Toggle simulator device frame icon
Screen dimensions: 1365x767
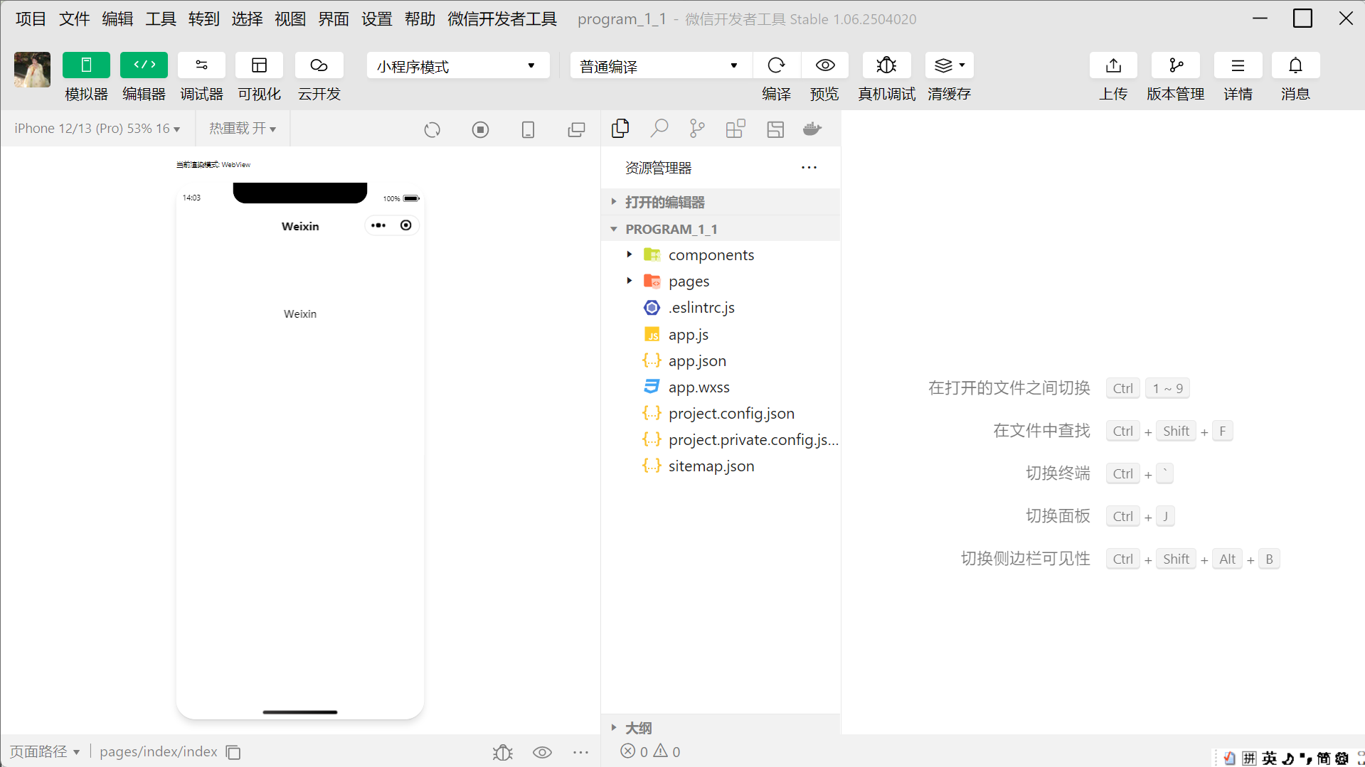528,129
